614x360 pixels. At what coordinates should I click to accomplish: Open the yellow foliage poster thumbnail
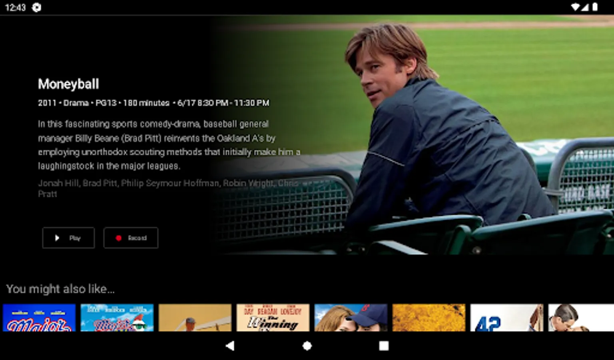pos(429,318)
